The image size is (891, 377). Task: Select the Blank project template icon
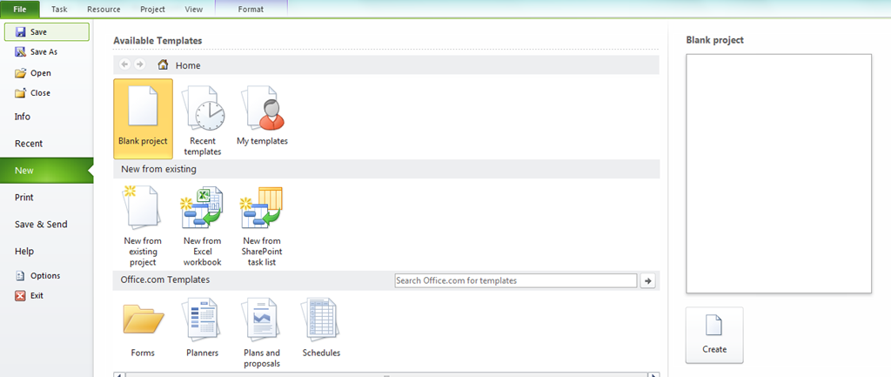pos(143,113)
